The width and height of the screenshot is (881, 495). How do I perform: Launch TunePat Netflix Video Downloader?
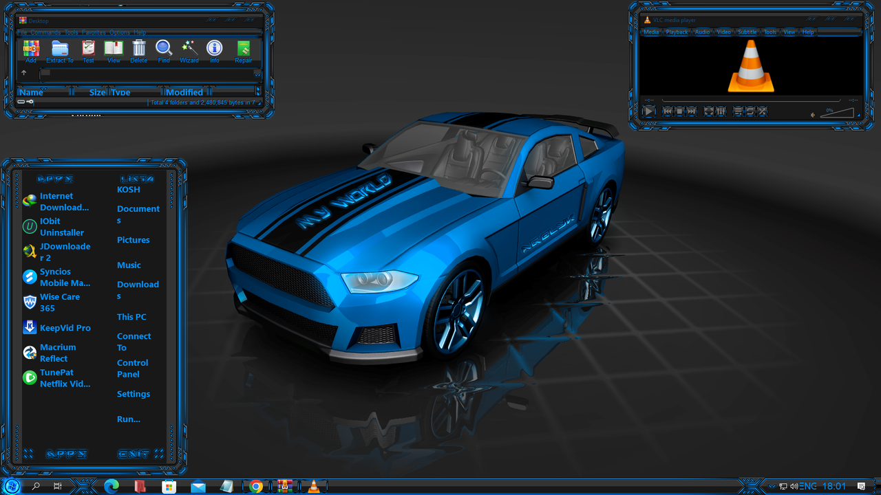point(57,378)
